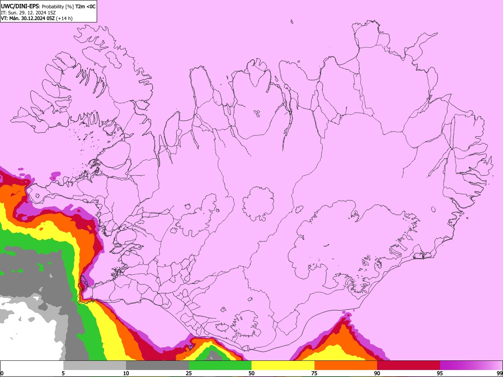Click the legend value '10'
The height and width of the screenshot is (377, 503).
(126, 373)
